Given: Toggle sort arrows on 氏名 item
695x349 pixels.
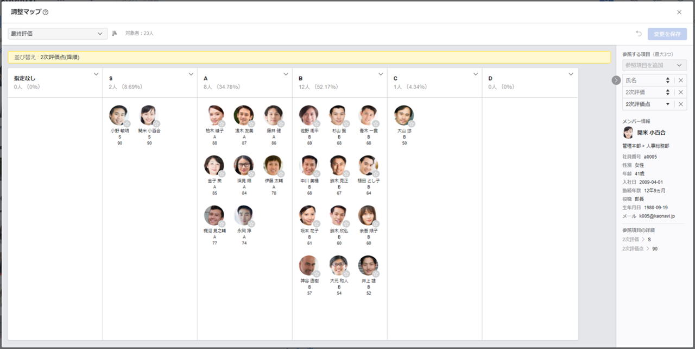Looking at the screenshot, I should [x=667, y=80].
